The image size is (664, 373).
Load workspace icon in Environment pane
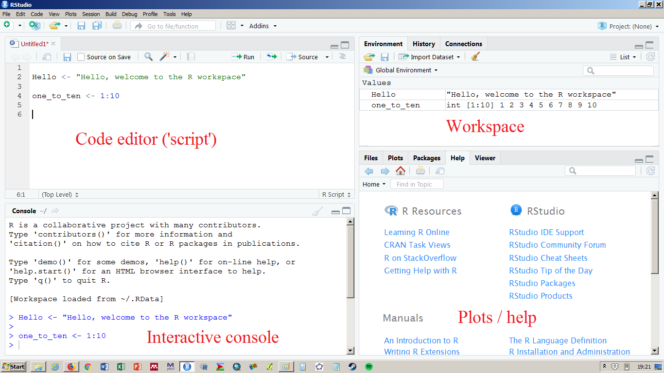[369, 57]
